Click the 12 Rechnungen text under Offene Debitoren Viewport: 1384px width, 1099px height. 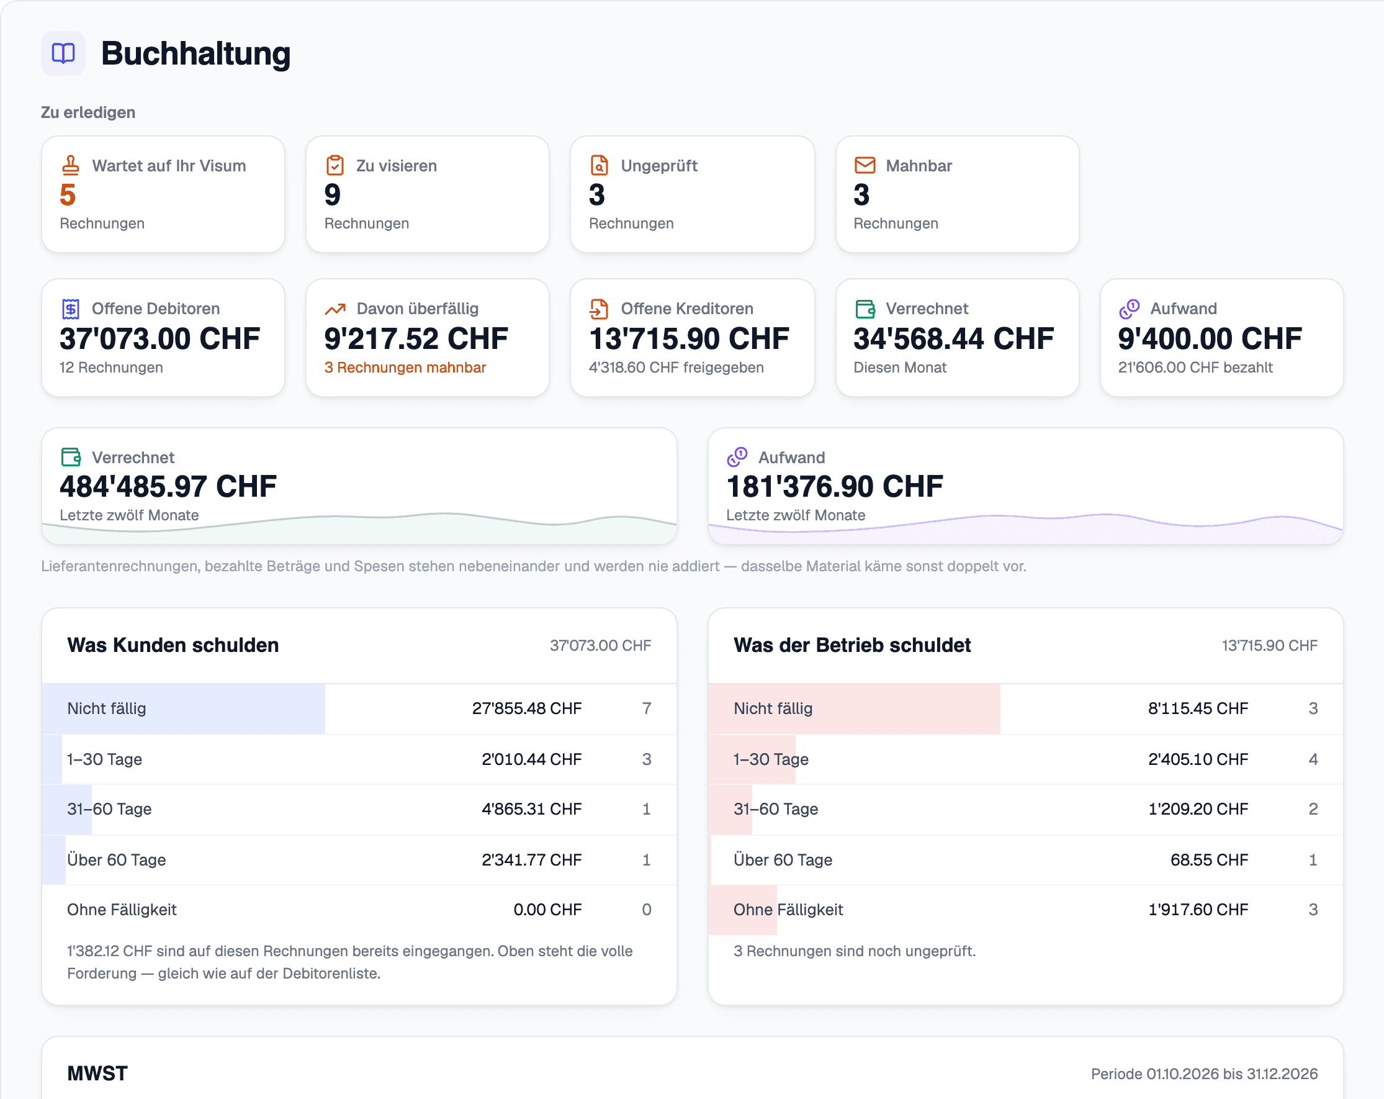(111, 368)
